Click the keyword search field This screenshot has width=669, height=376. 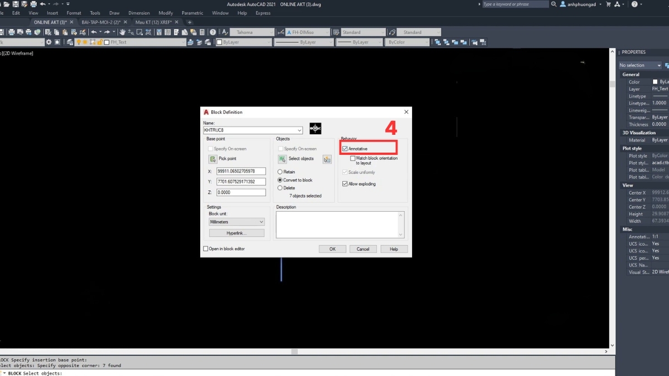tap(515, 4)
